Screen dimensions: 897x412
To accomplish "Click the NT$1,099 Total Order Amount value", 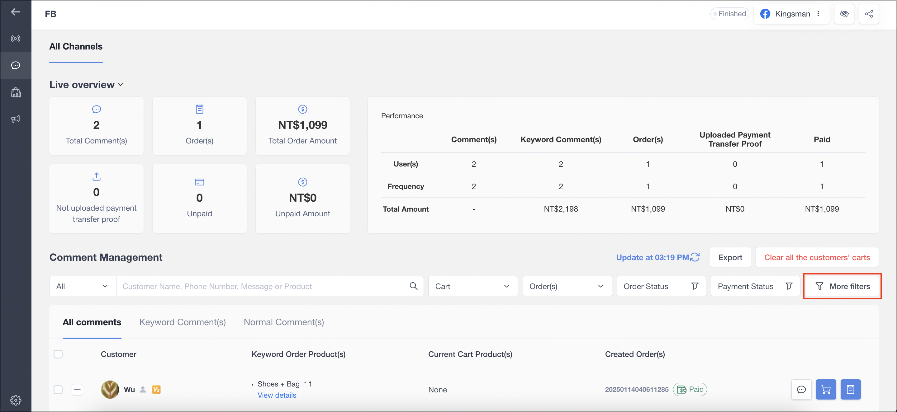I will (302, 125).
